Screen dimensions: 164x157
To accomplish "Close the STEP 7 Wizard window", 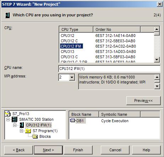I will 160,4.
